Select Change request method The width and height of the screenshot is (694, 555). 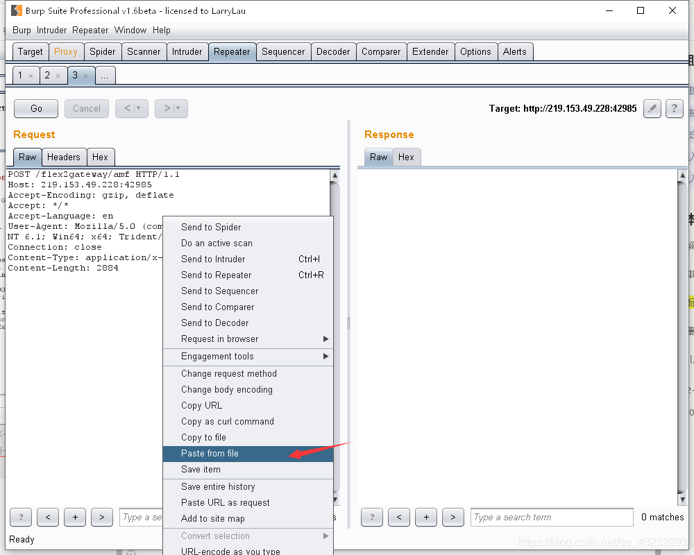[248, 373]
